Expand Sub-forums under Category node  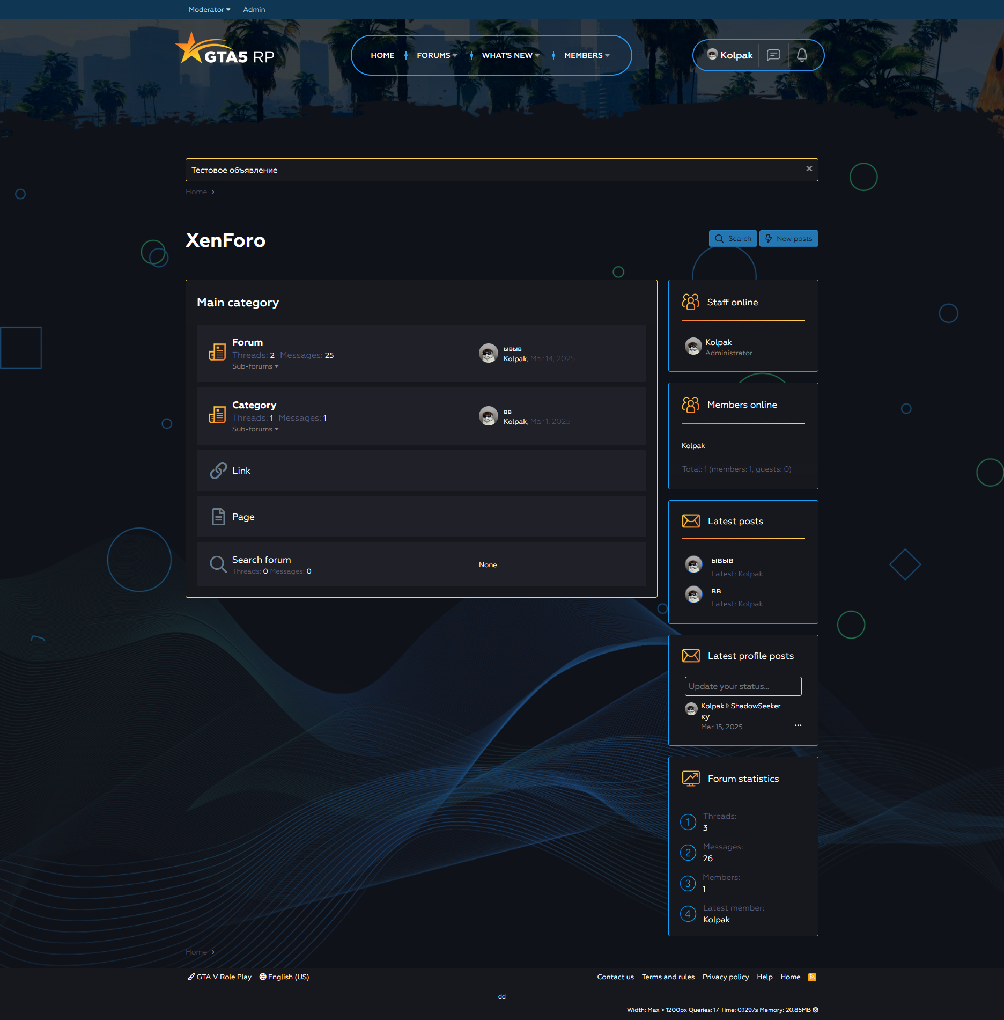pos(255,429)
